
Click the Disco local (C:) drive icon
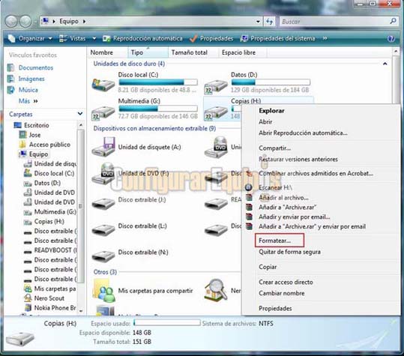103,84
